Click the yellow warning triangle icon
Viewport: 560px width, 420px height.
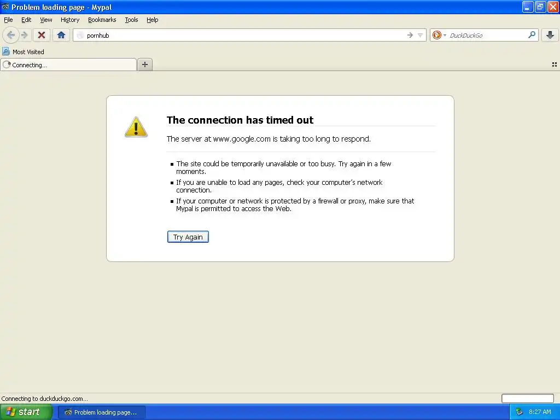click(136, 127)
